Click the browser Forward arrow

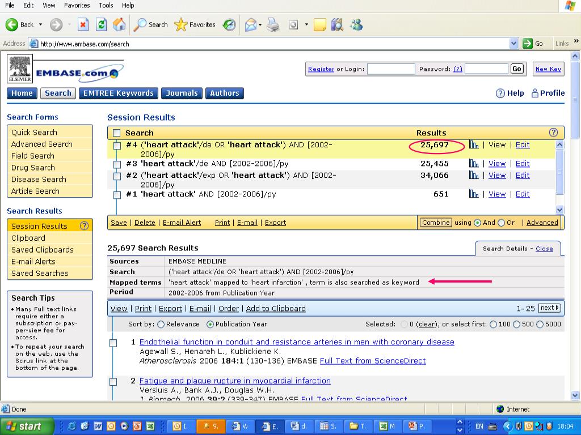click(56, 25)
